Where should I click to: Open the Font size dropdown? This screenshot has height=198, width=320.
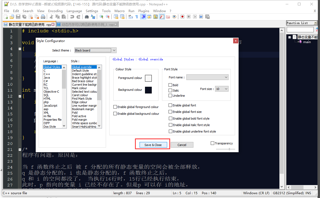[x=222, y=89]
